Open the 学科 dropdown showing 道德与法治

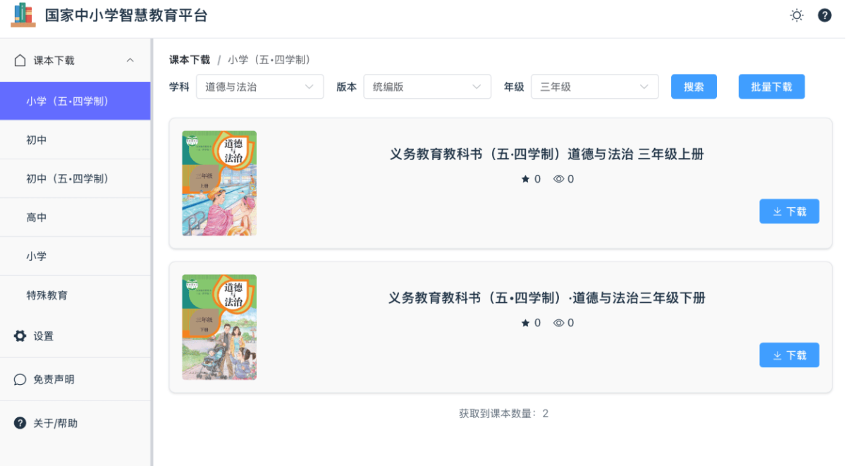click(260, 87)
